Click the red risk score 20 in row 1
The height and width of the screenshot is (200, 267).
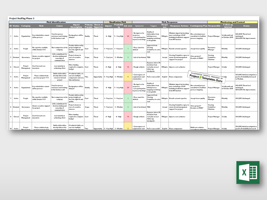[128, 36]
